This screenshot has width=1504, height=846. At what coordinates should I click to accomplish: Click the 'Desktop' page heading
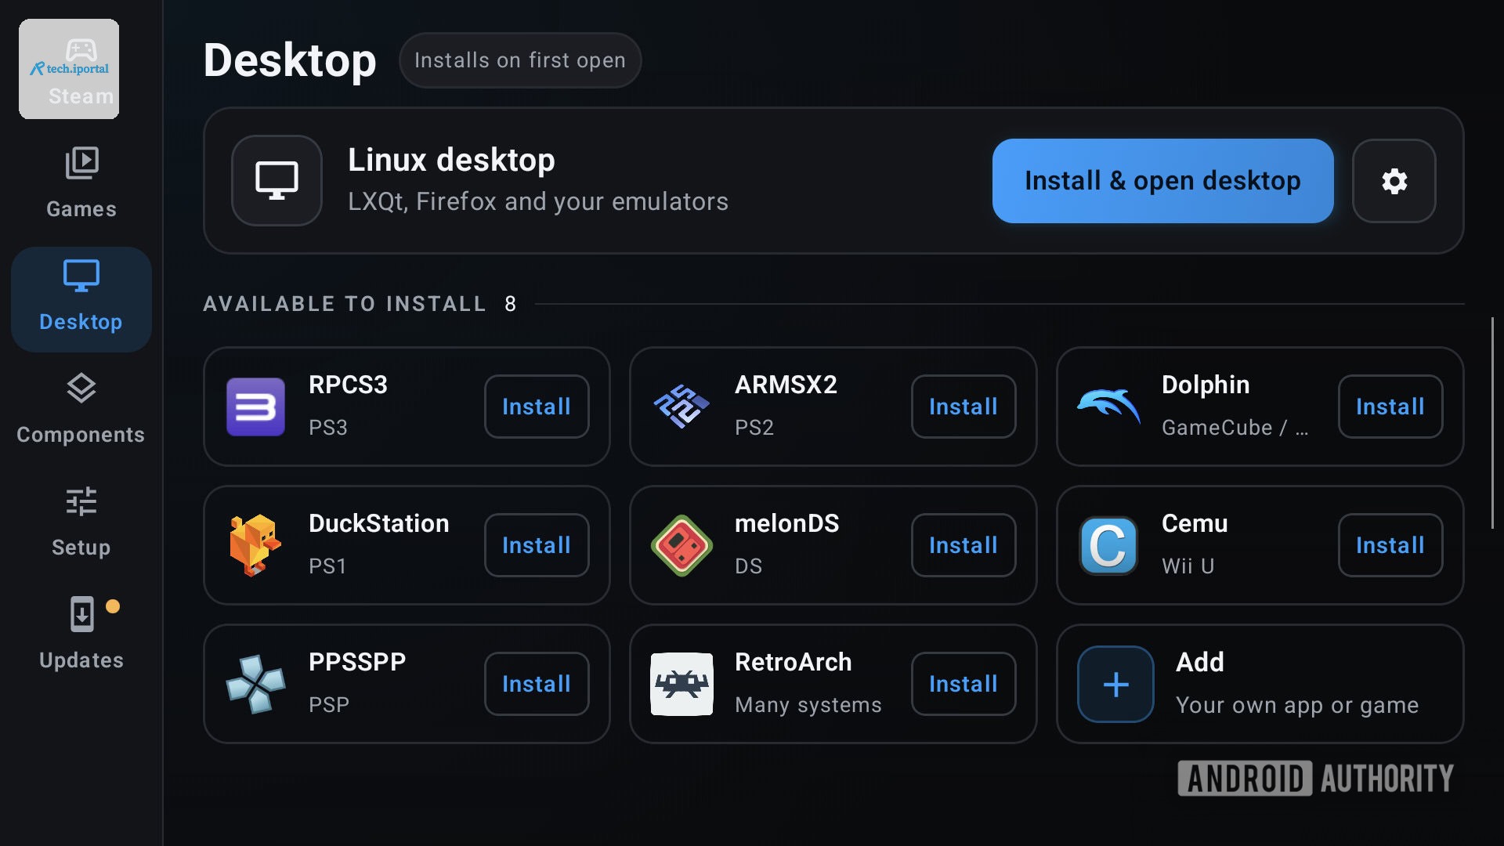[290, 60]
